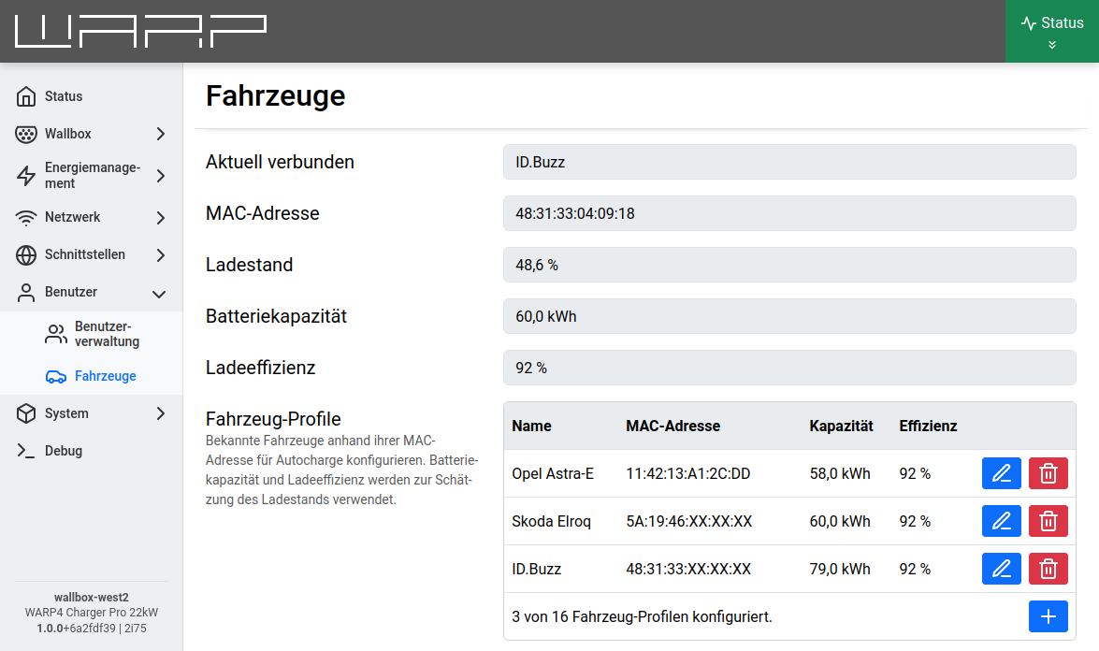1099x651 pixels.
Task: Click the Debug terminal icon
Action: click(26, 451)
